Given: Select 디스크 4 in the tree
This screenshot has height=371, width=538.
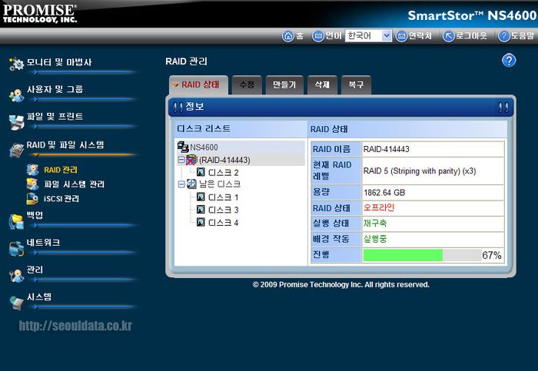Looking at the screenshot, I should pos(223,223).
